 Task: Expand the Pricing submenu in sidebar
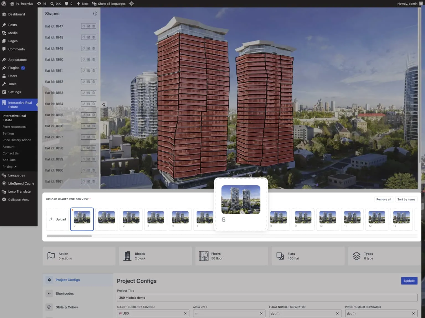9,167
